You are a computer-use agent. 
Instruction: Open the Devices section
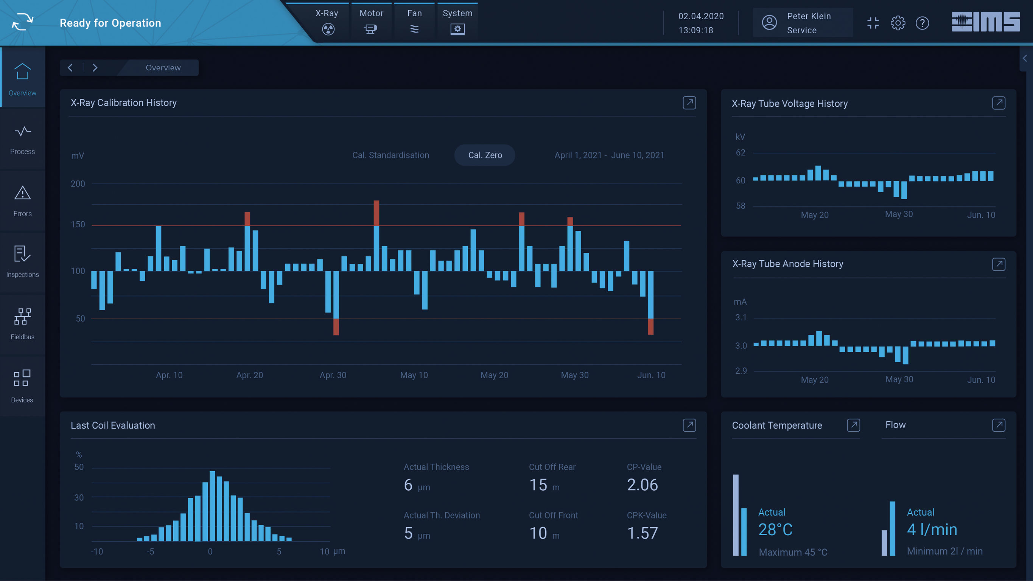(x=22, y=386)
